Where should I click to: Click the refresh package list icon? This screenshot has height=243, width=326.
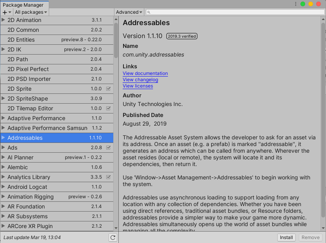tap(113, 238)
